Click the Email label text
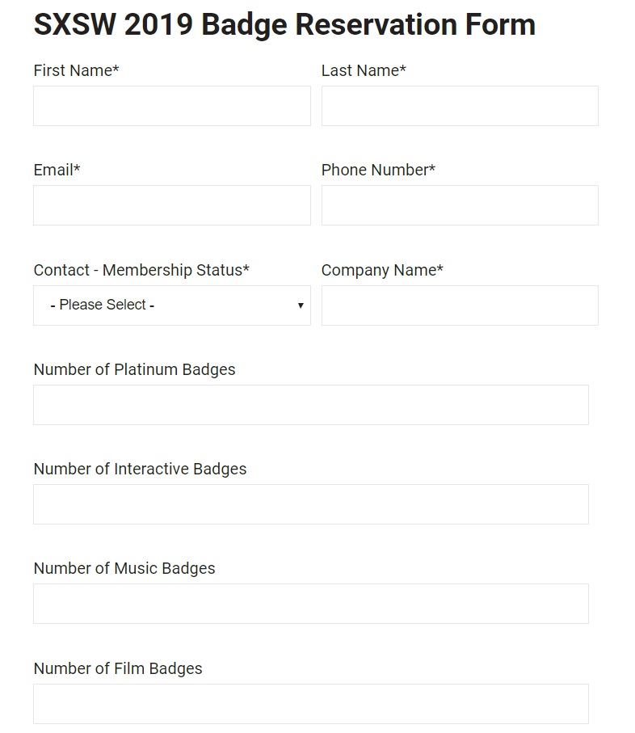Screen dimensions: 635x733 click(57, 171)
